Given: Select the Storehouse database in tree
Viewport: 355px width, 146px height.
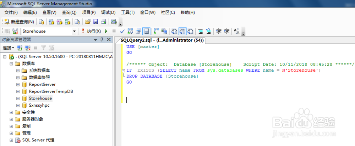Looking at the screenshot, I should coord(40,98).
